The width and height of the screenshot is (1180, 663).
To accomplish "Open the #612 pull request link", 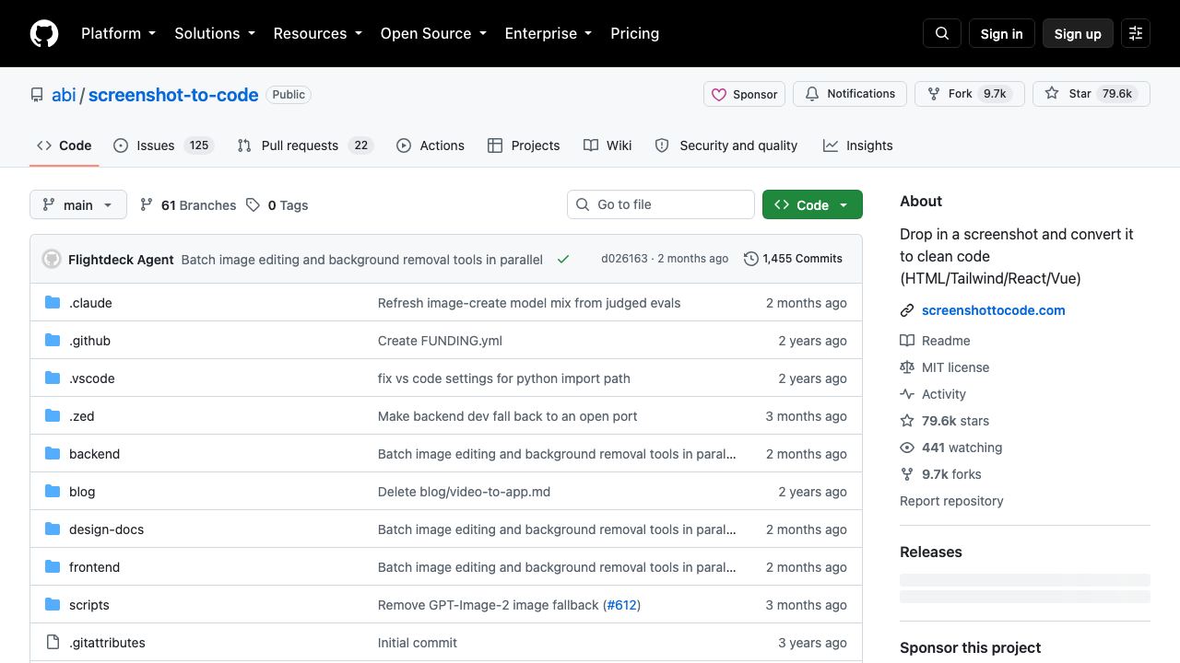I will [x=621, y=605].
